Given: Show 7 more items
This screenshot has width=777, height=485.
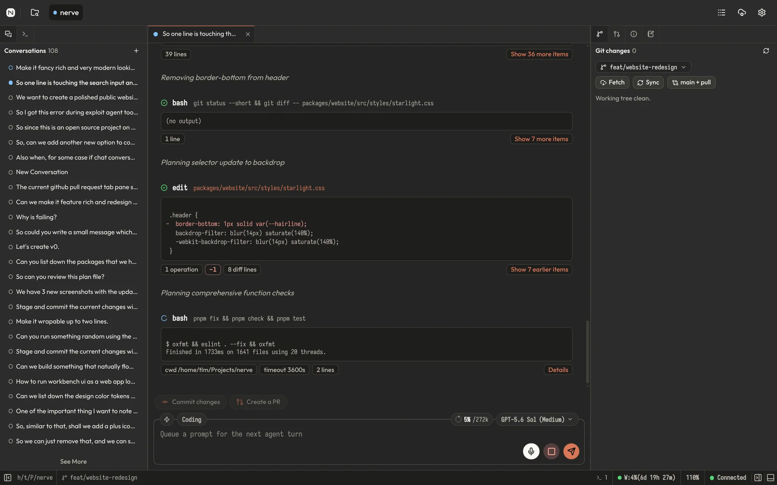Looking at the screenshot, I should 541,139.
